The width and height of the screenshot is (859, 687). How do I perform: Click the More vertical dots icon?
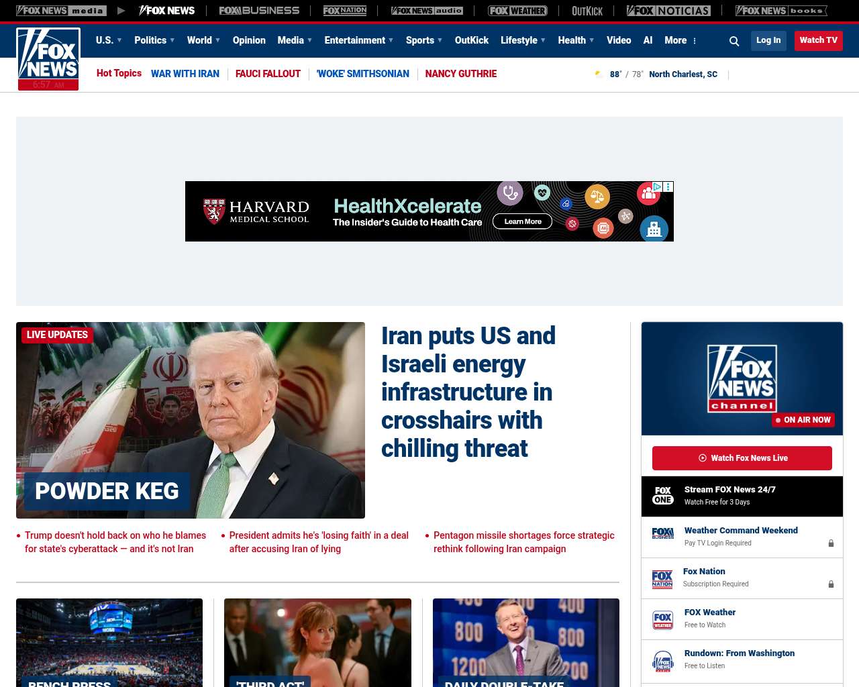695,41
